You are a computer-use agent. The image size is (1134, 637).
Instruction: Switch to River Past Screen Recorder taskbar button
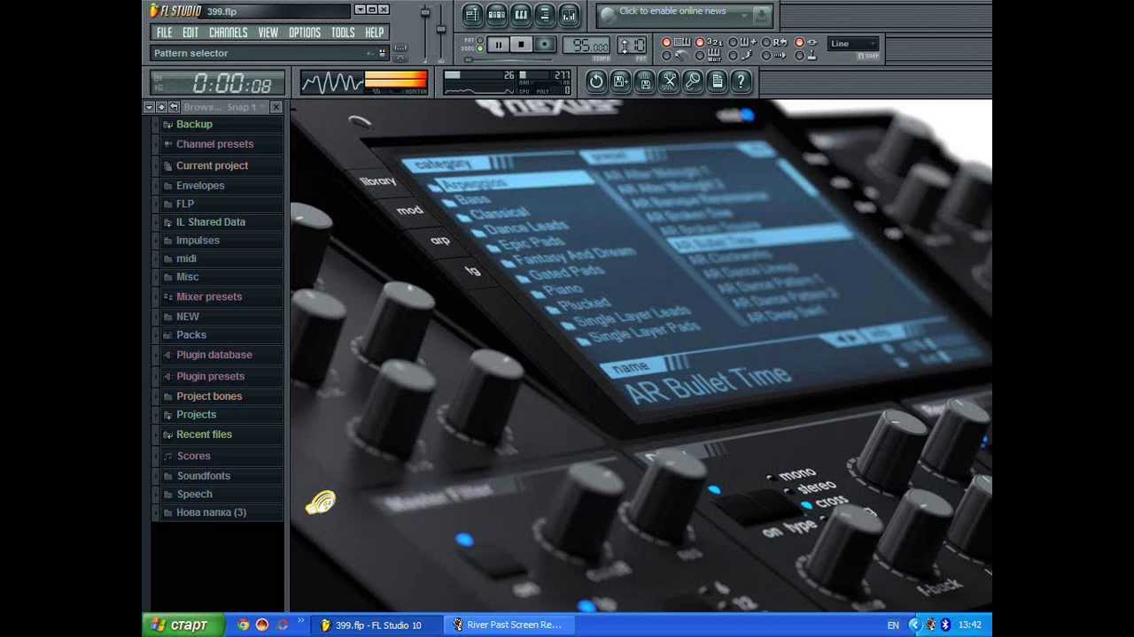point(507,625)
